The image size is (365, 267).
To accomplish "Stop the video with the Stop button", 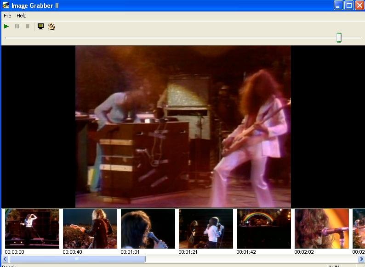I will (x=28, y=27).
